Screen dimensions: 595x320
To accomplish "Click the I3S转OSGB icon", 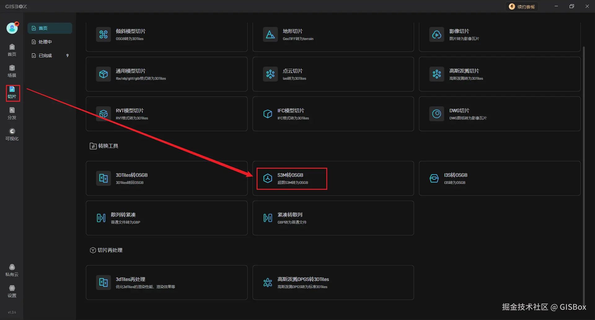I will (434, 178).
